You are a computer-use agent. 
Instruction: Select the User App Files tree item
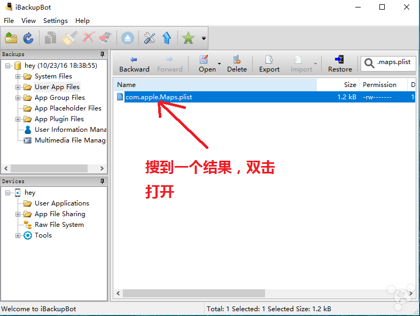(x=57, y=87)
